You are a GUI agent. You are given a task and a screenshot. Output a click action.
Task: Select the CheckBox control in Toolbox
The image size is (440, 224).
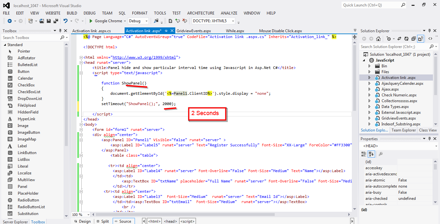tap(26, 85)
